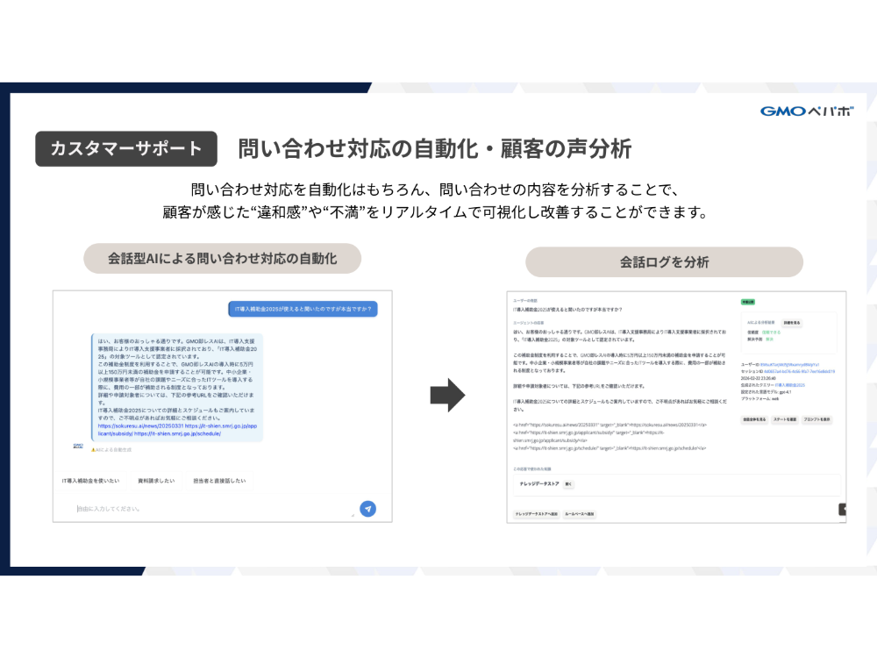Click ナレッジデータストアへ追加 button
Image resolution: width=877 pixels, height=658 pixels.
point(537,513)
